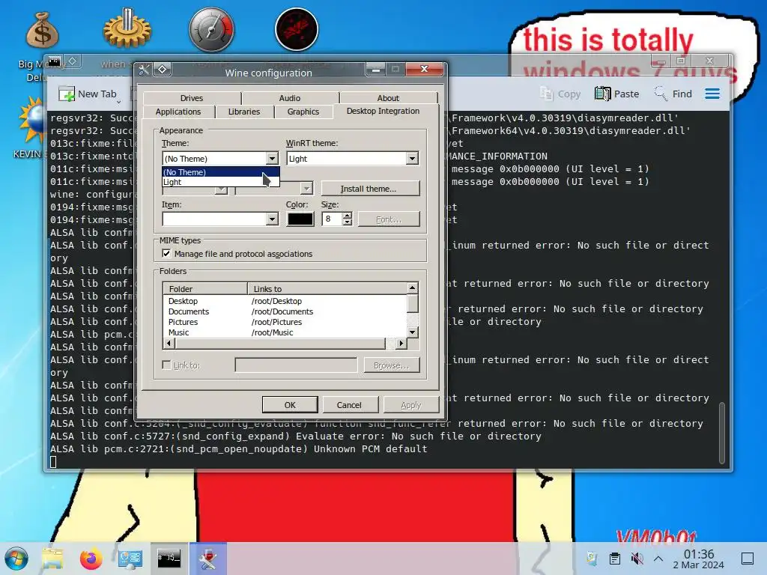Switch to the terminal taskbar entry
Image resolution: width=767 pixels, height=575 pixels.
click(169, 559)
